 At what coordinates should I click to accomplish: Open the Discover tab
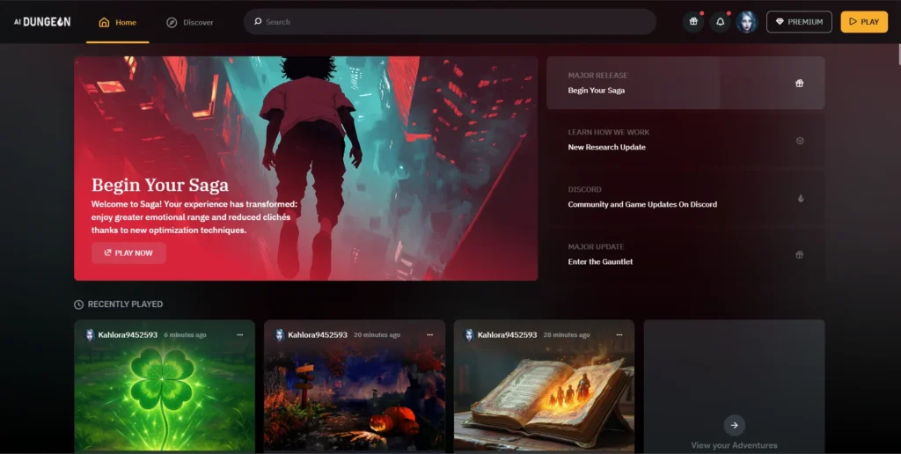[x=190, y=22]
